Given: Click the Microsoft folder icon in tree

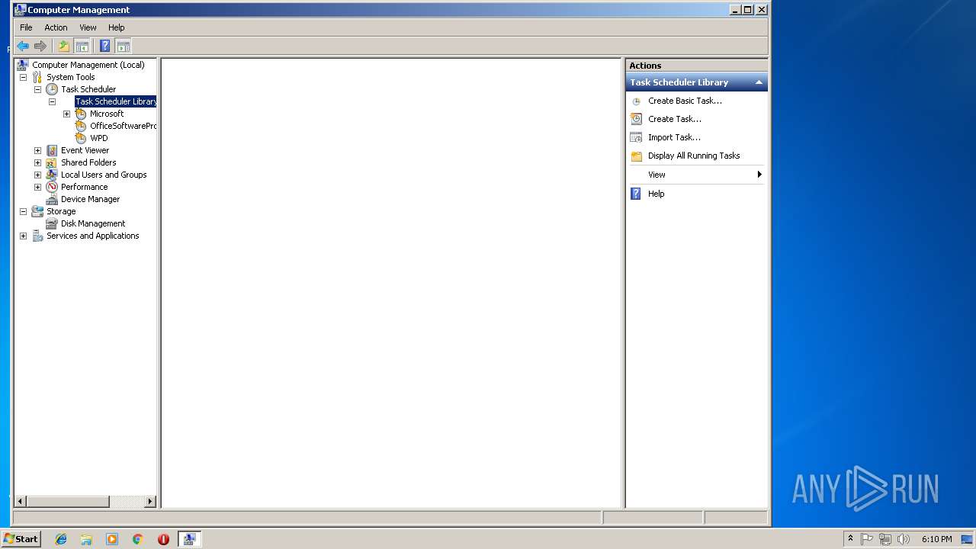Looking at the screenshot, I should [81, 114].
